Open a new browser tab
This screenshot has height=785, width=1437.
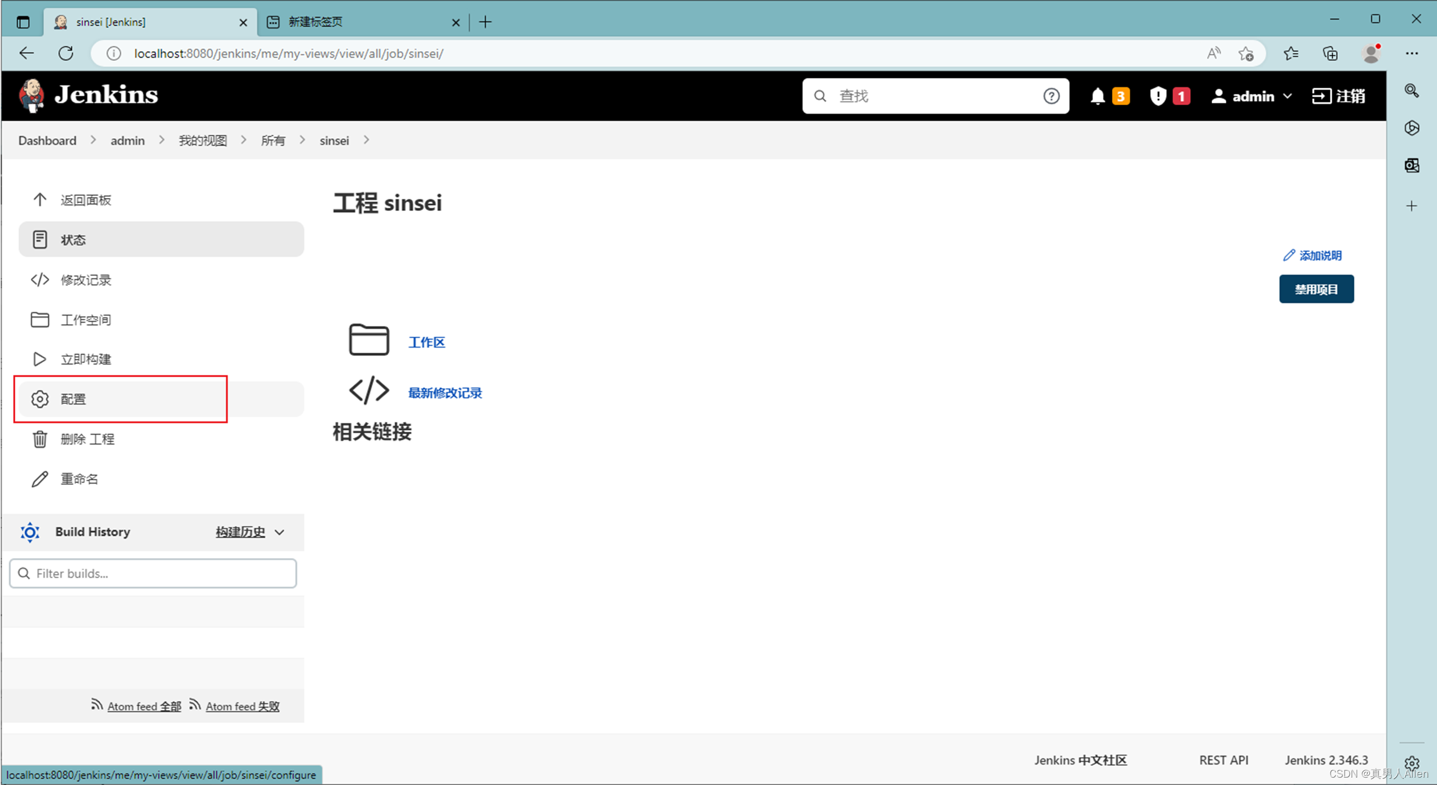coord(485,22)
